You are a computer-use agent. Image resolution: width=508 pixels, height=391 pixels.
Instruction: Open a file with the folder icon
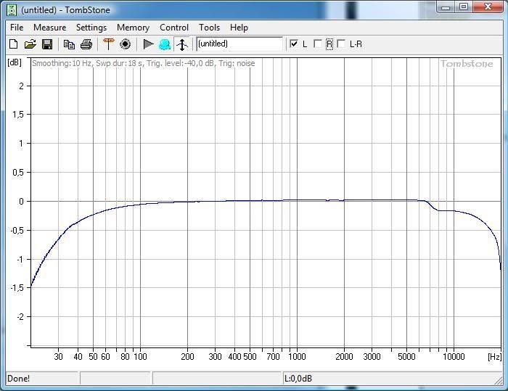click(x=30, y=44)
